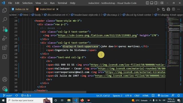Click the taskbar search box
This screenshot has width=183, height=103.
pos(29,100)
